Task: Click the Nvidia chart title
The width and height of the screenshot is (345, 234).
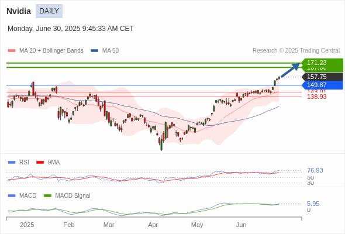Action: (19, 11)
